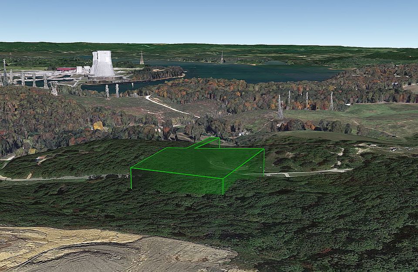
Task: Click the tall pylon in the center clearing
Action: point(280,107)
